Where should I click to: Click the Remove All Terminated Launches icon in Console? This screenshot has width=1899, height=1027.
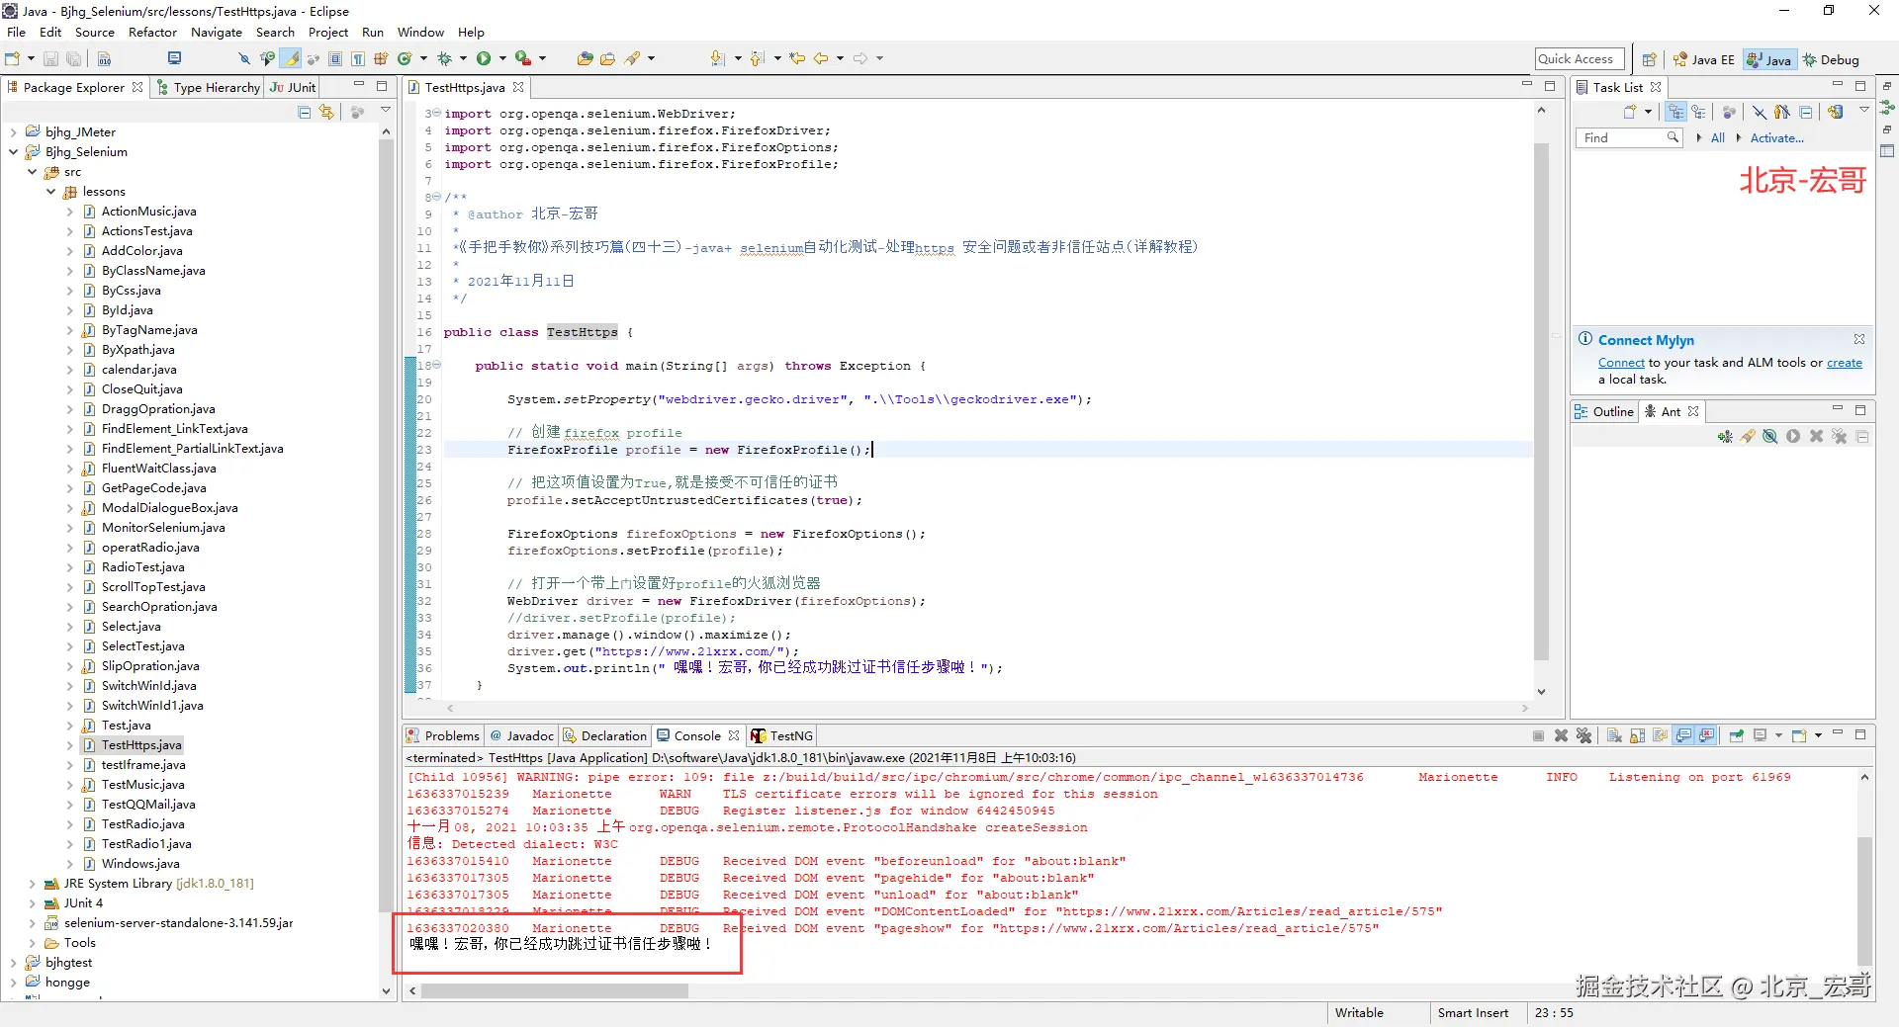point(1583,735)
